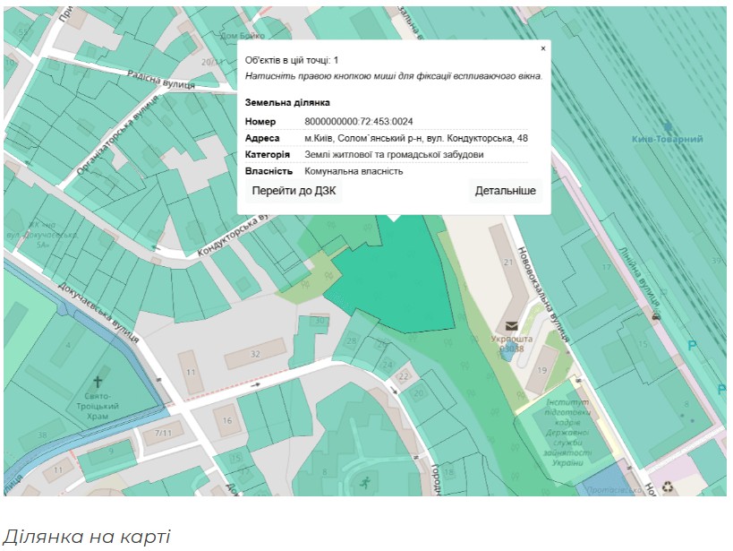Click building number 32 on map
The width and height of the screenshot is (733, 551).
[255, 355]
